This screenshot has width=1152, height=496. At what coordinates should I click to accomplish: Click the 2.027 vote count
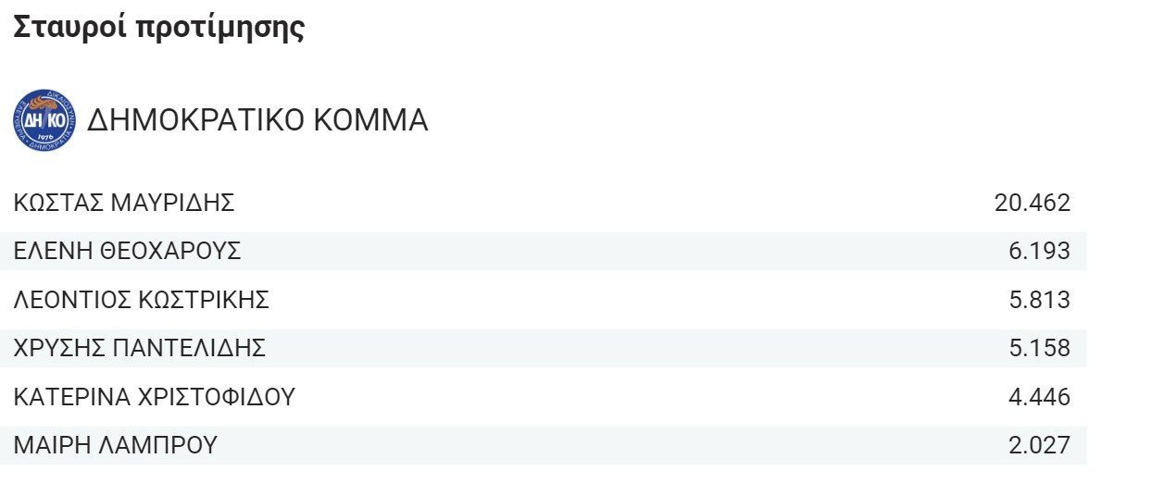pyautogui.click(x=1039, y=445)
